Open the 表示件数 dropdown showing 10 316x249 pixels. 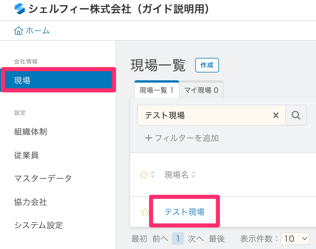(295, 239)
